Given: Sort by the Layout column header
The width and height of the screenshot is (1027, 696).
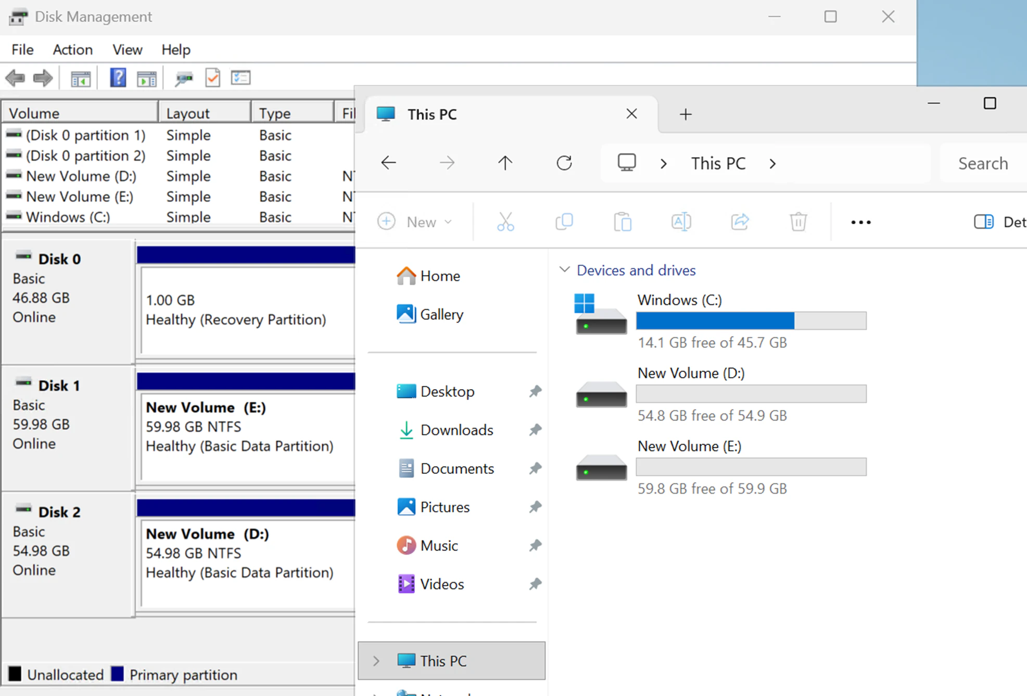Looking at the screenshot, I should [205, 113].
